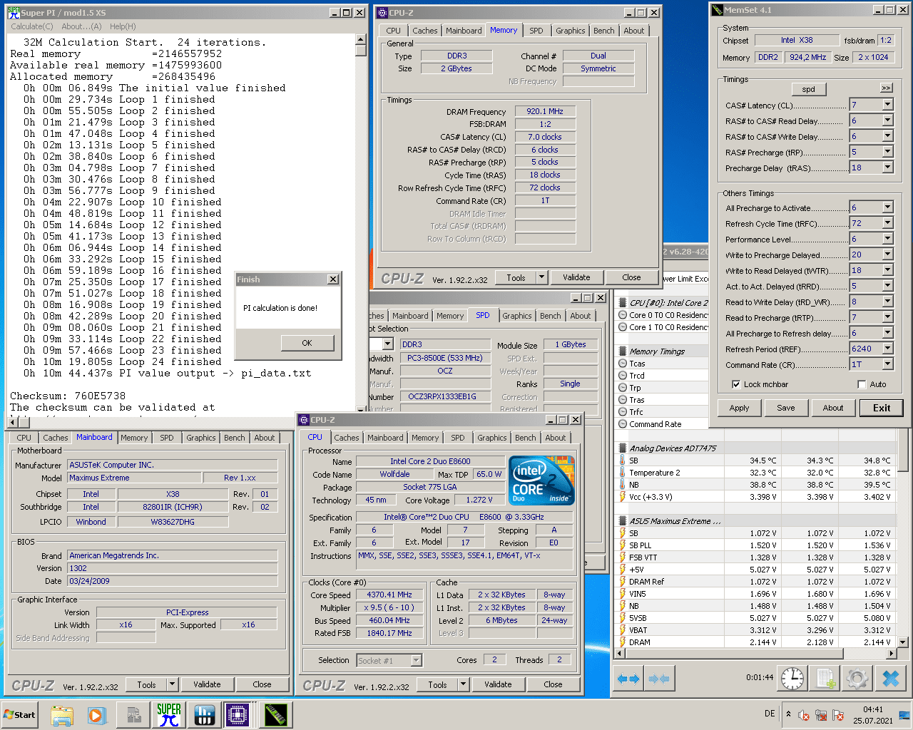The image size is (913, 730).
Task: Click the clock icon beside Command Rate sensor
Action: pyautogui.click(x=623, y=424)
